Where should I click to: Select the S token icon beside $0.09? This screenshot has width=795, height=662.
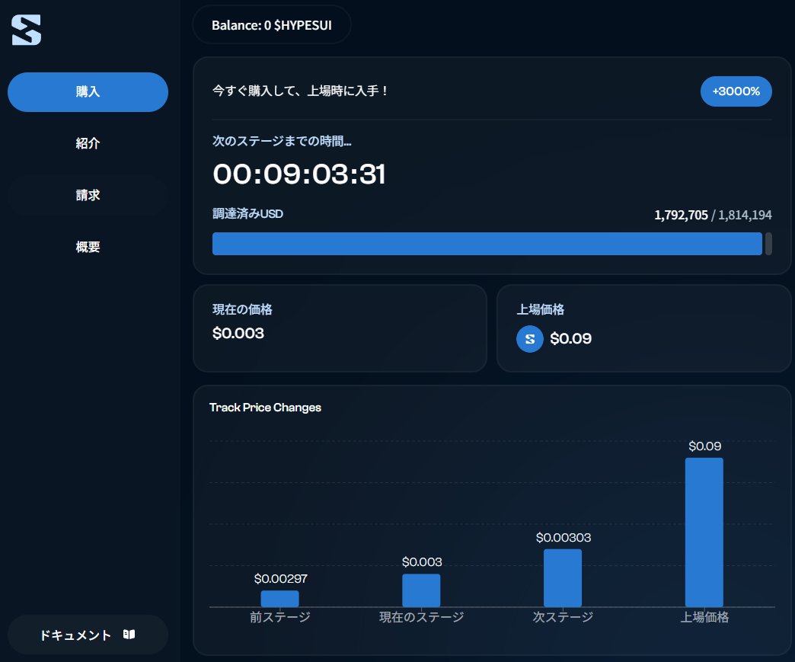pyautogui.click(x=529, y=338)
